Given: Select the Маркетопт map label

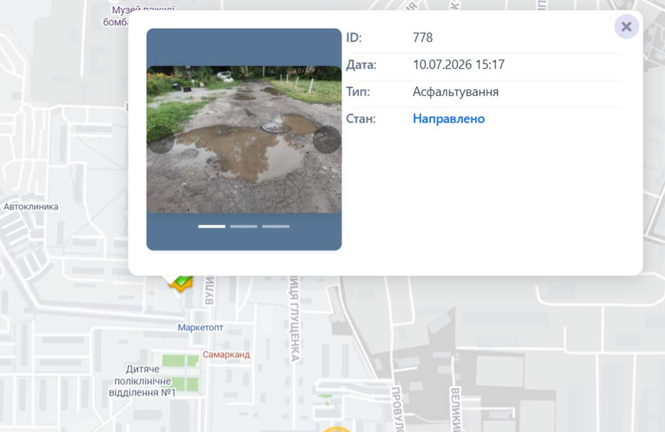Looking at the screenshot, I should pyautogui.click(x=201, y=328).
